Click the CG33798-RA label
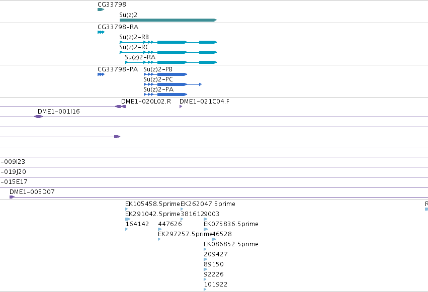The height and width of the screenshot is (292, 428). pos(118,27)
